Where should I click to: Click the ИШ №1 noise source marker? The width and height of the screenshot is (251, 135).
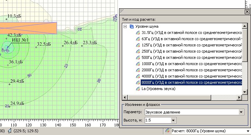coord(7,47)
